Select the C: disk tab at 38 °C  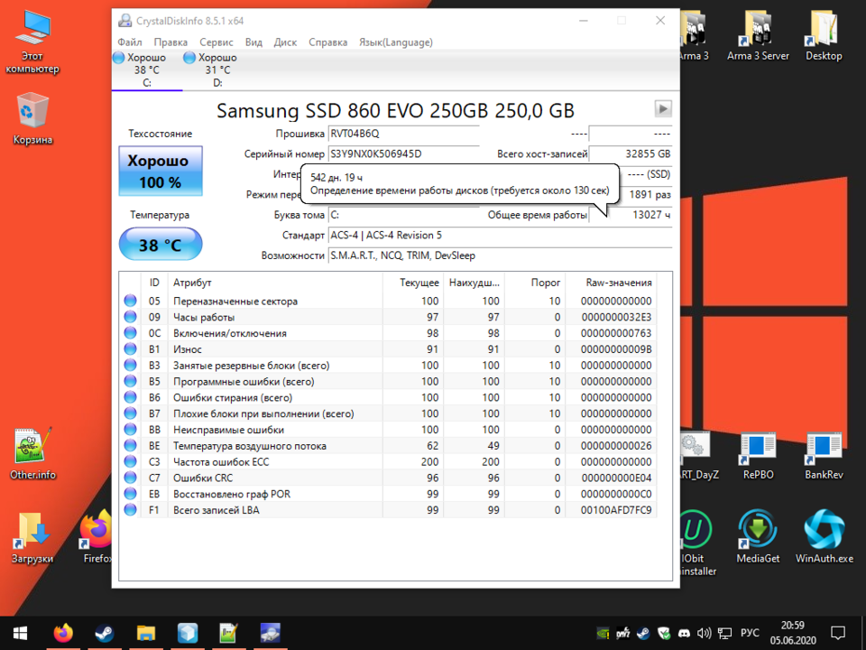pos(147,70)
